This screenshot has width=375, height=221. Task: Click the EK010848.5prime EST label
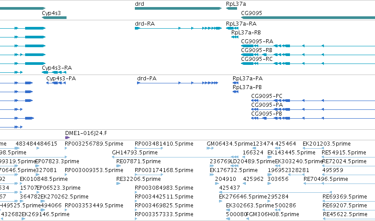pos(44,179)
